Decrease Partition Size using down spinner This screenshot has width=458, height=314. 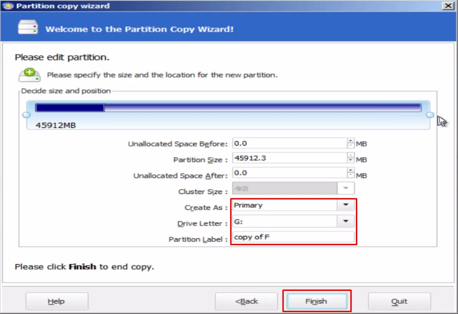tap(350, 161)
